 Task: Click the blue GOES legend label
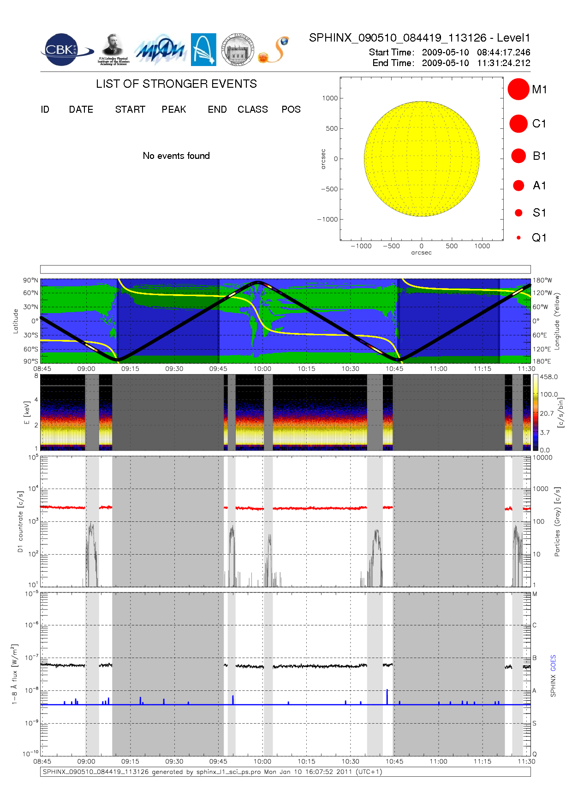coord(553,663)
